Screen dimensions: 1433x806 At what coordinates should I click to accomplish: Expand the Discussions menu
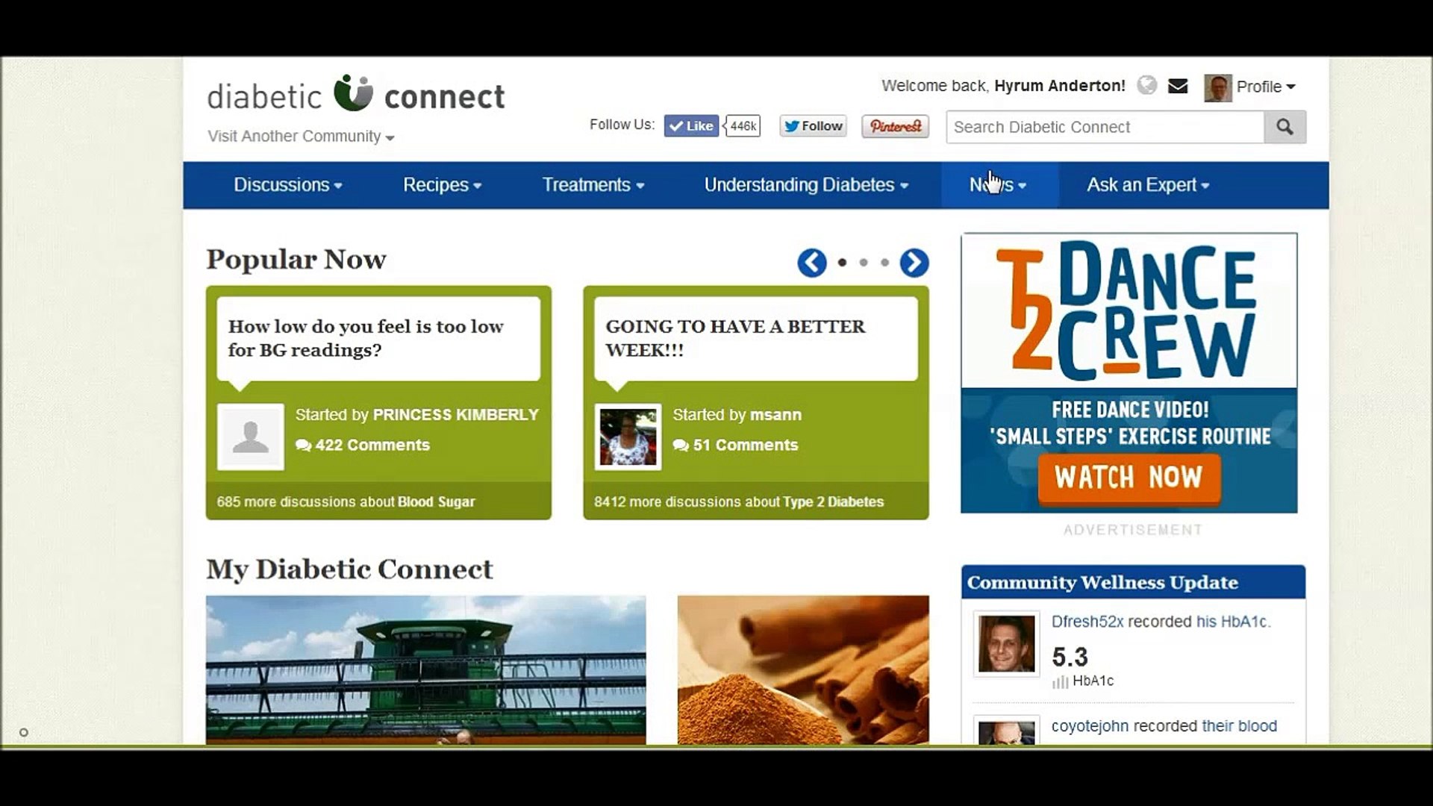(287, 185)
